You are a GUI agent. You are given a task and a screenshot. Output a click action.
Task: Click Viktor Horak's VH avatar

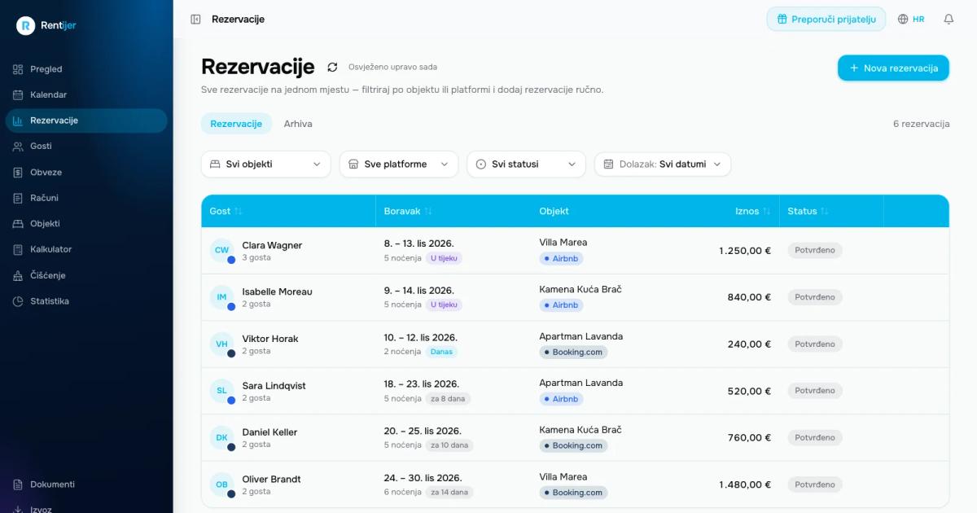[221, 344]
